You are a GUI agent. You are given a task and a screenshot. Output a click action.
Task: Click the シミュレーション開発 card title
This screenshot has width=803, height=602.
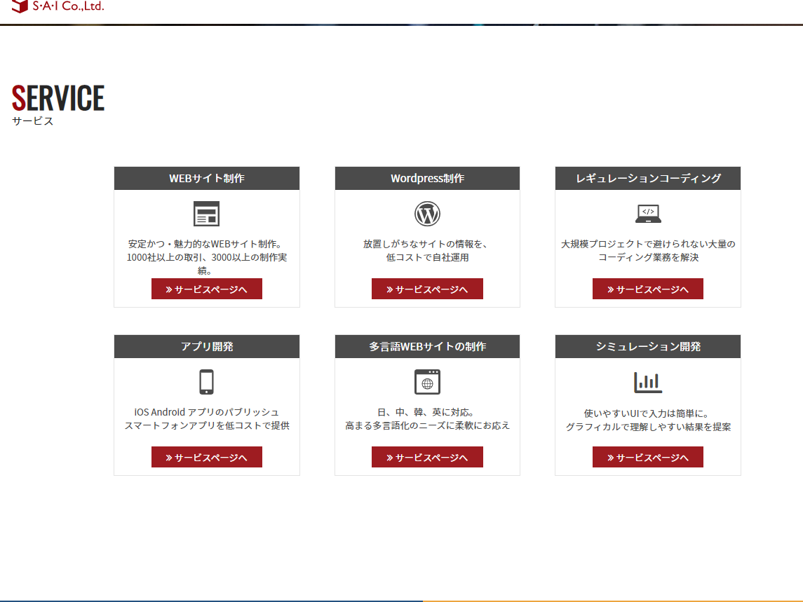click(647, 346)
